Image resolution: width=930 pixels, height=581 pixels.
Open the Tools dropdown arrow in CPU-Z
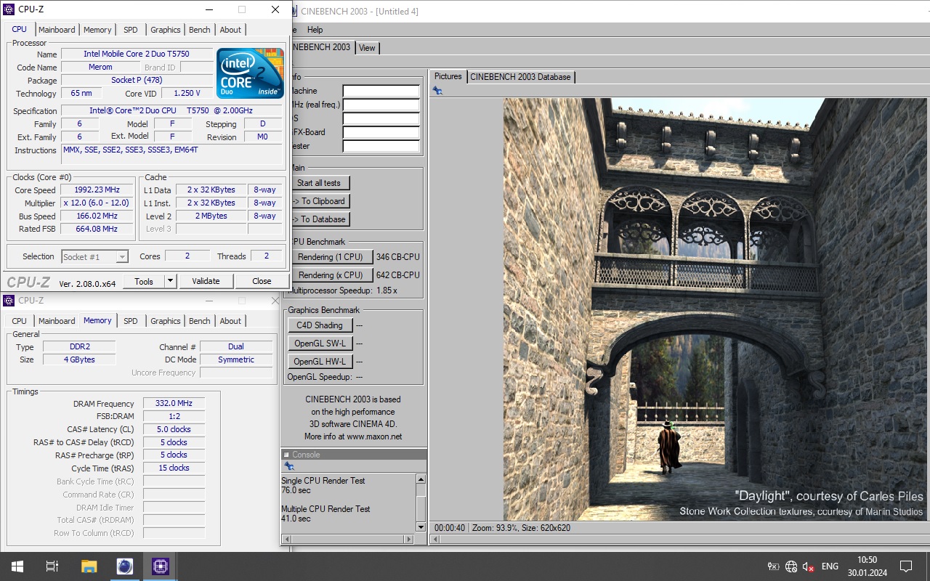coord(170,281)
